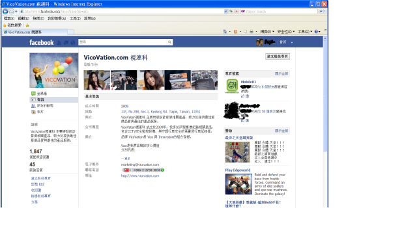The height and width of the screenshot is (234, 417).
Task: Open the 我的最愛(A) Favorites menu
Action: coord(57,18)
